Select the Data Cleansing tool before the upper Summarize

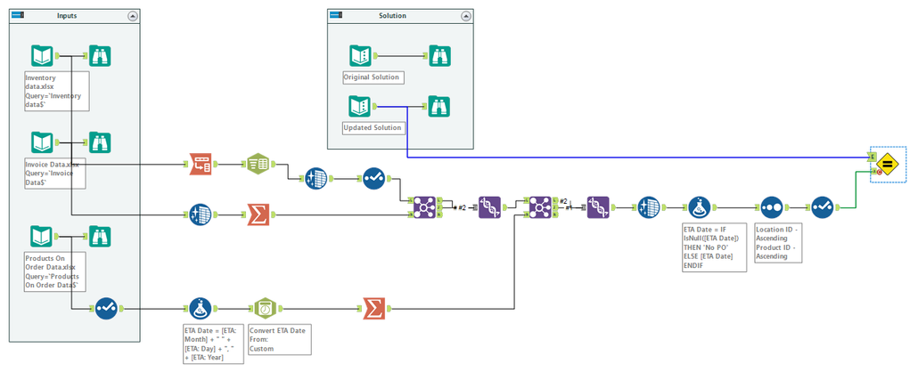201,215
